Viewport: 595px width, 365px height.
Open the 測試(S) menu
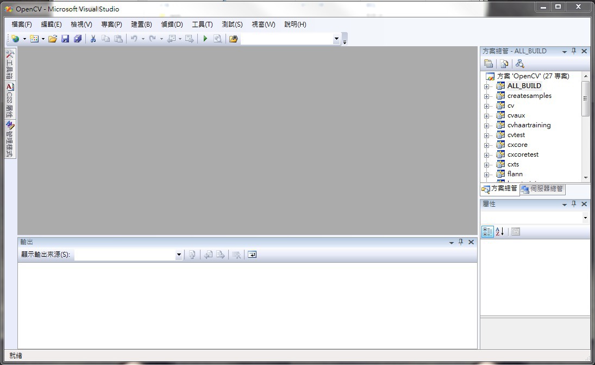232,24
